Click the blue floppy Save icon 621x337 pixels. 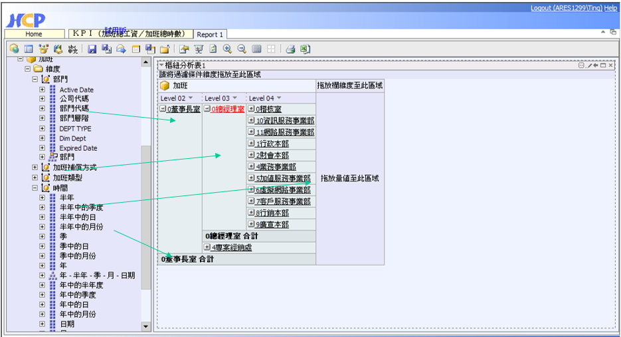tap(92, 49)
